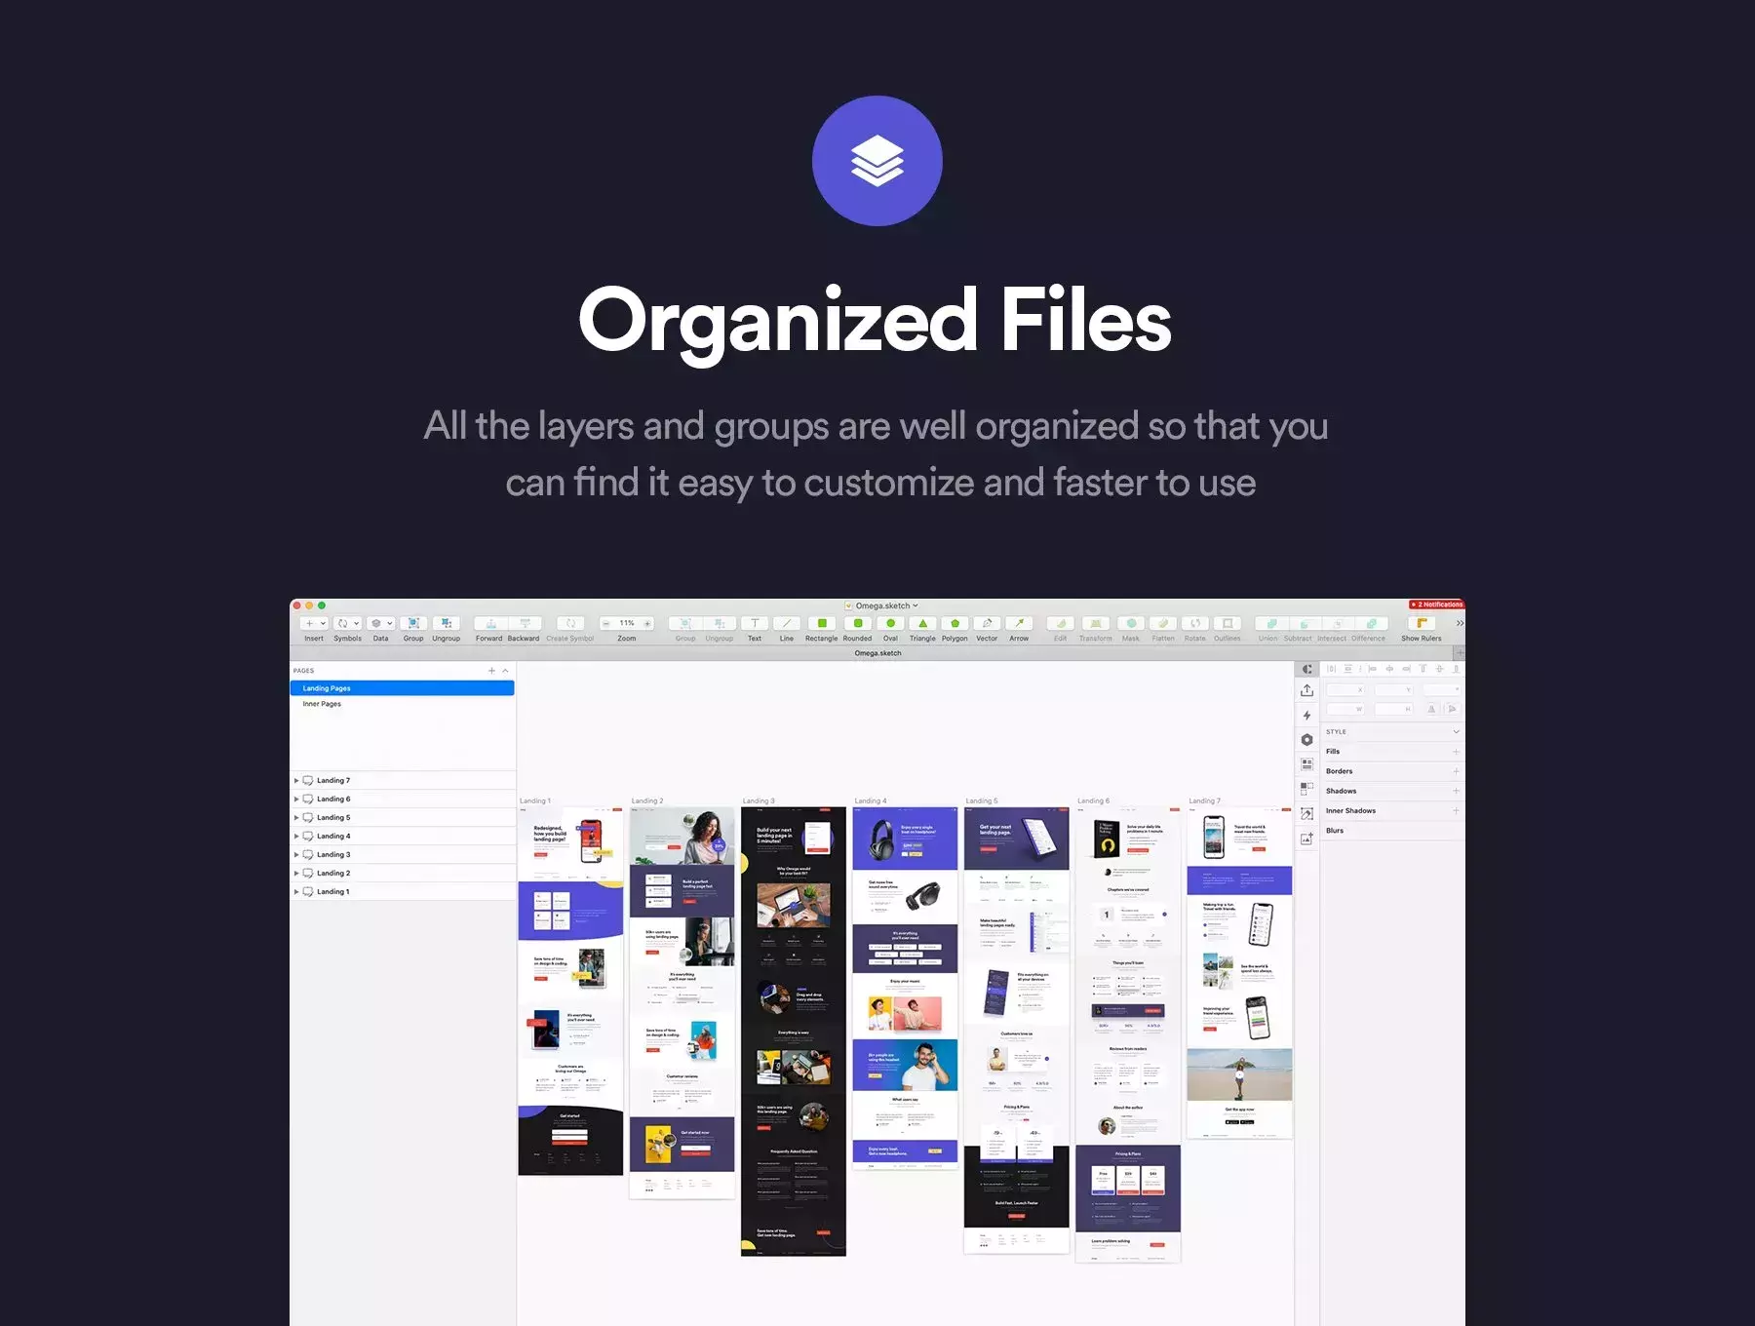Click the Backward arrange icon
The image size is (1755, 1326).
pyautogui.click(x=524, y=623)
